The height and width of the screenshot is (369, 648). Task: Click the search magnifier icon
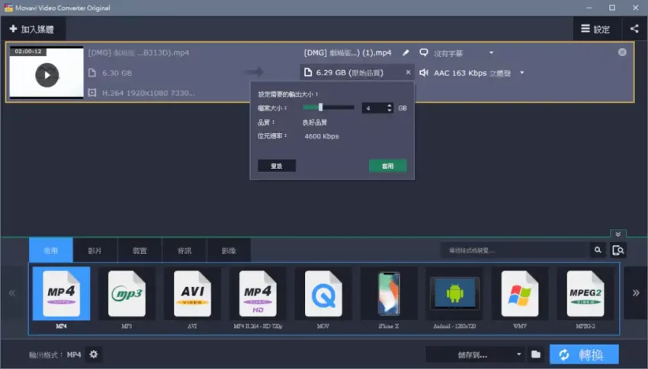pos(598,250)
